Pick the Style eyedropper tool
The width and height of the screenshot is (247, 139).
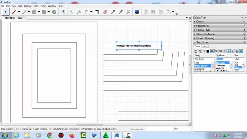pos(113,12)
